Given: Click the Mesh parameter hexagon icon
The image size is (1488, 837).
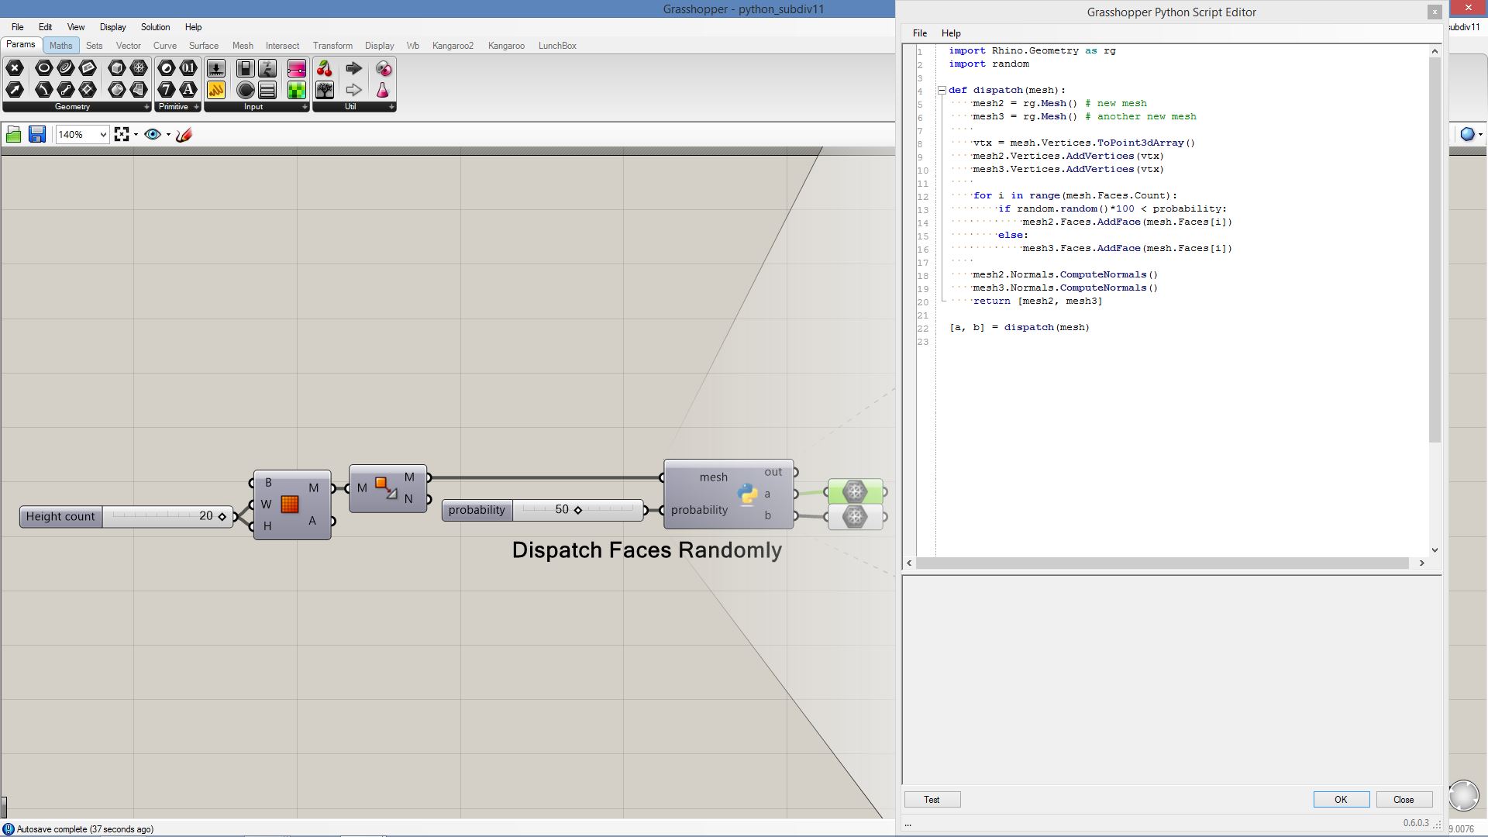Looking at the screenshot, I should [139, 68].
